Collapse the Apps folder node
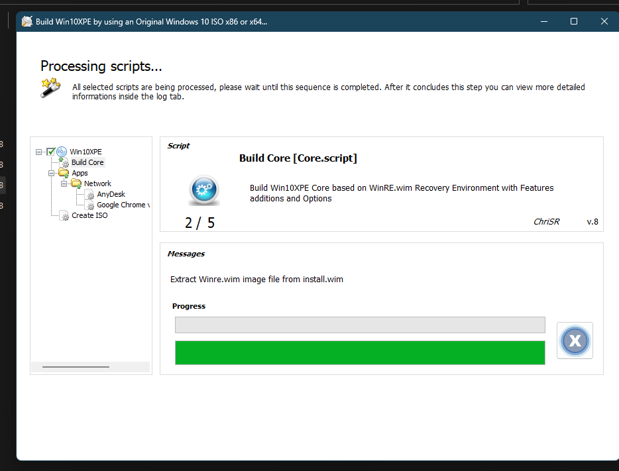The width and height of the screenshot is (619, 471). (x=51, y=173)
